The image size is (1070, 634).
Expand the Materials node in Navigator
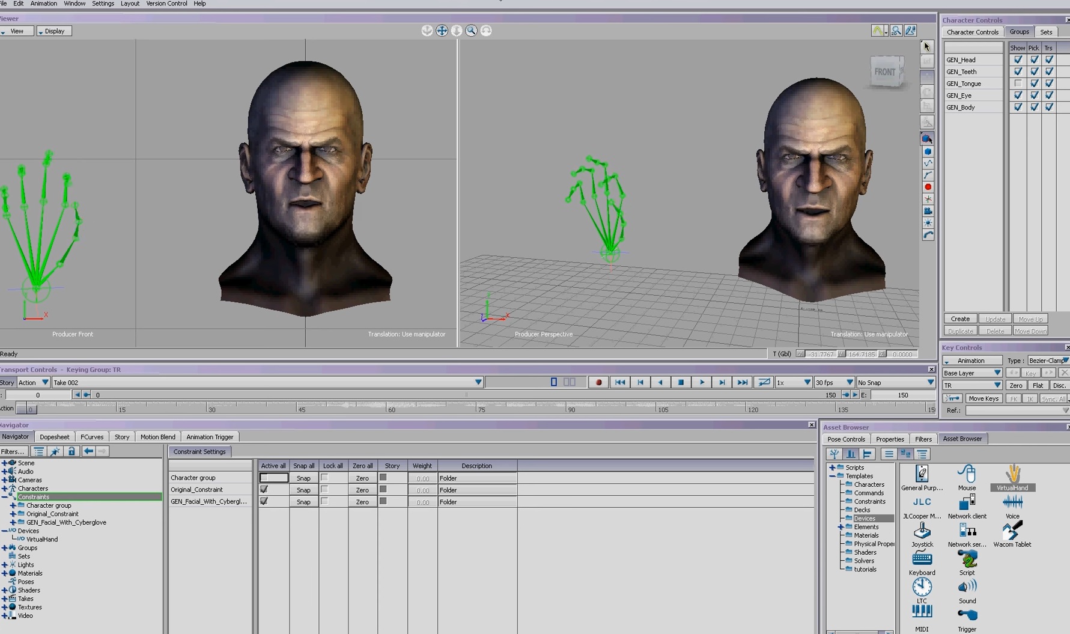tap(4, 573)
